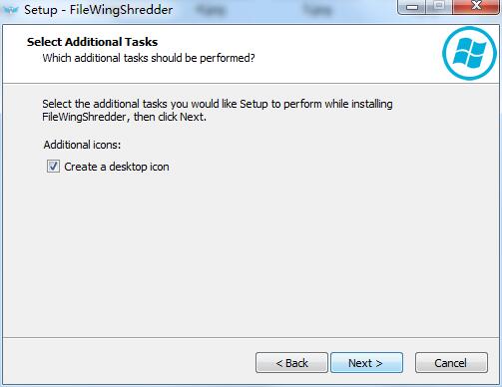Proceed with the Next > button
The image size is (502, 387).
click(x=366, y=363)
